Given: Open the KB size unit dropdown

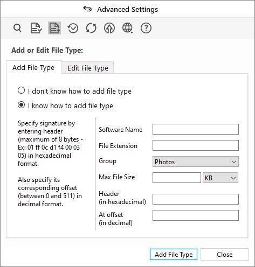Looking at the screenshot, I should [x=220, y=178].
